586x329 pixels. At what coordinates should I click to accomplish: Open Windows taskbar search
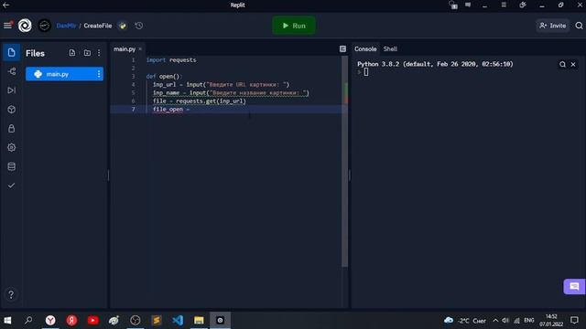click(x=28, y=320)
